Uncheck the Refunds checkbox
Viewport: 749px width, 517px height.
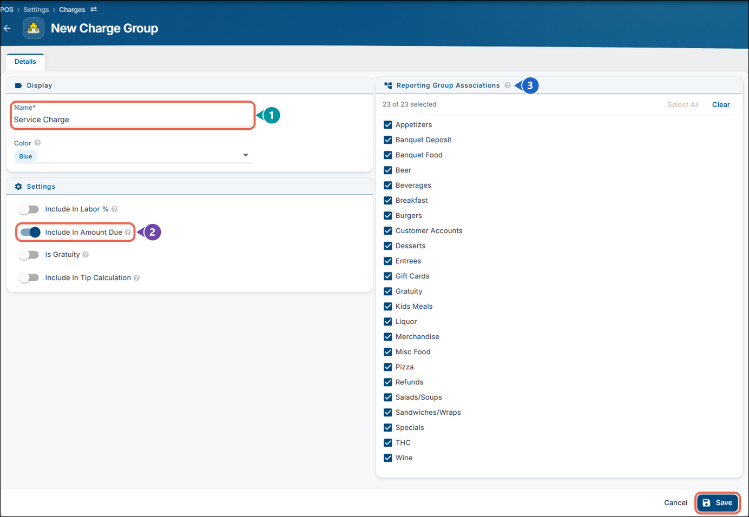387,382
